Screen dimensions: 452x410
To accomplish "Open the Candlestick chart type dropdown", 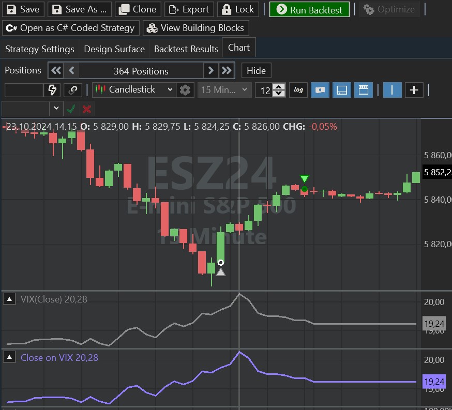I will click(134, 90).
